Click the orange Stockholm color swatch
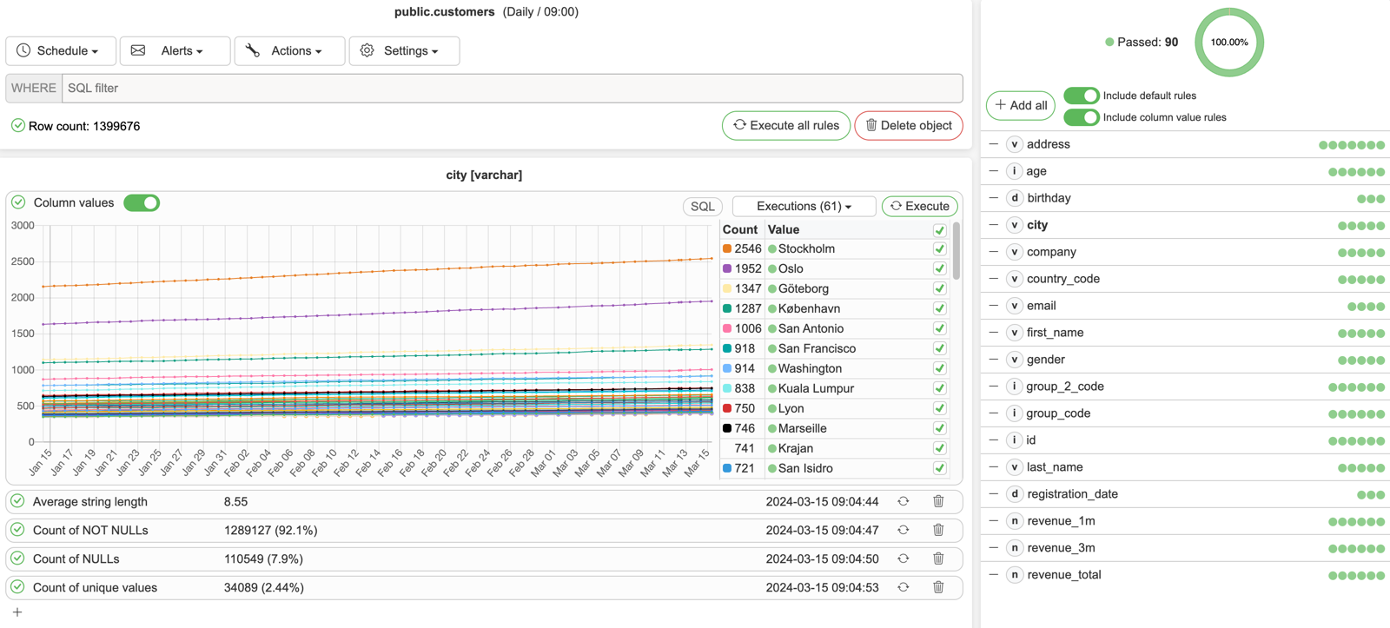This screenshot has width=1390, height=628. click(x=727, y=249)
